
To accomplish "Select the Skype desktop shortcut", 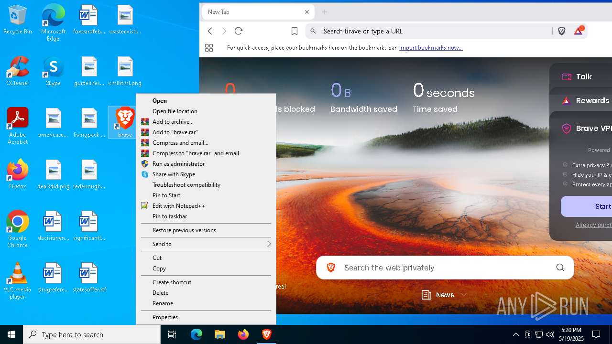I will point(53,71).
